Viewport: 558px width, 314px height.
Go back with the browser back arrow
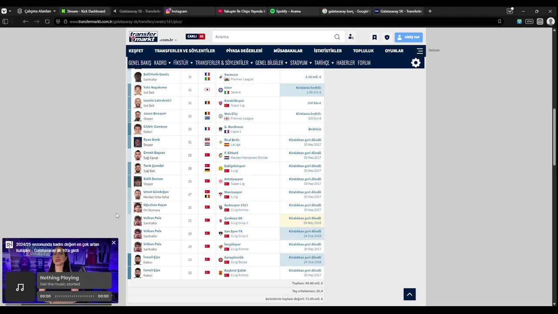pos(26,21)
